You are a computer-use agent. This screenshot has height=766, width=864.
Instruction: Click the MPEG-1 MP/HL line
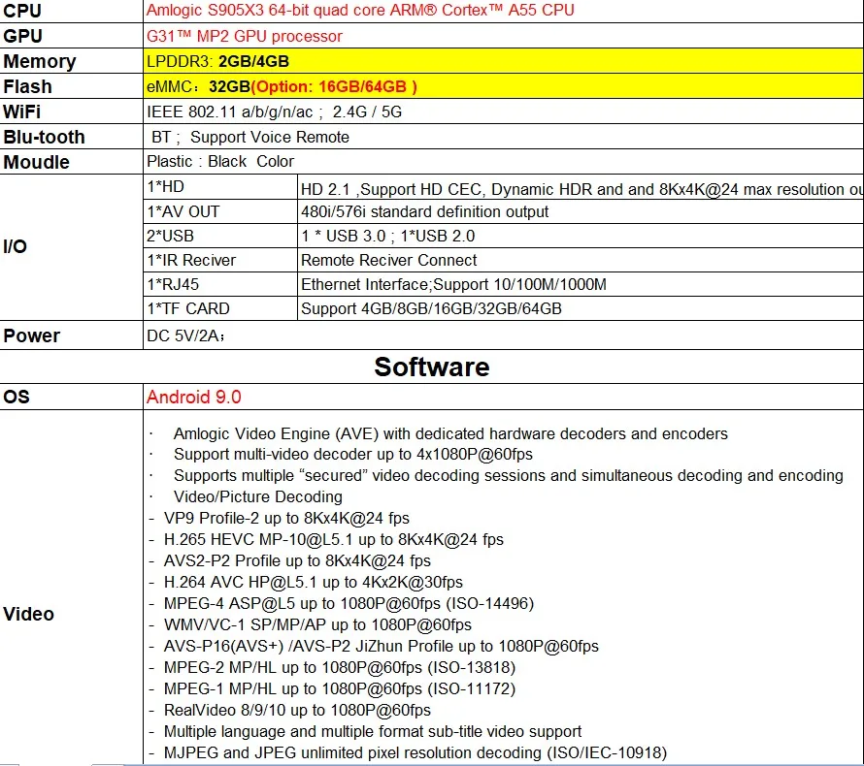coord(340,688)
